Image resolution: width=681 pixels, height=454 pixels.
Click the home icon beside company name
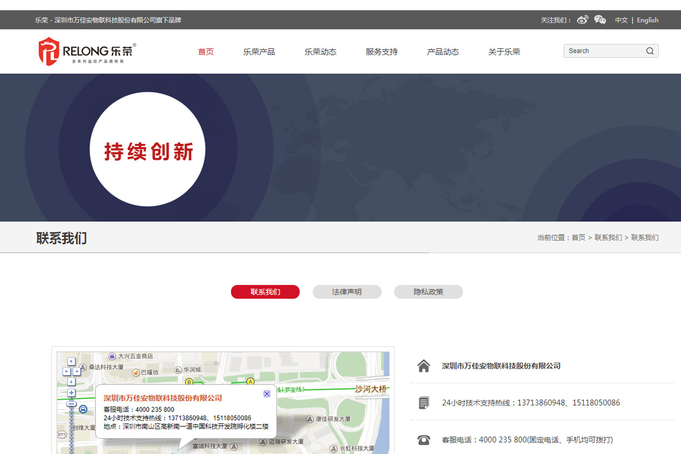(x=423, y=366)
